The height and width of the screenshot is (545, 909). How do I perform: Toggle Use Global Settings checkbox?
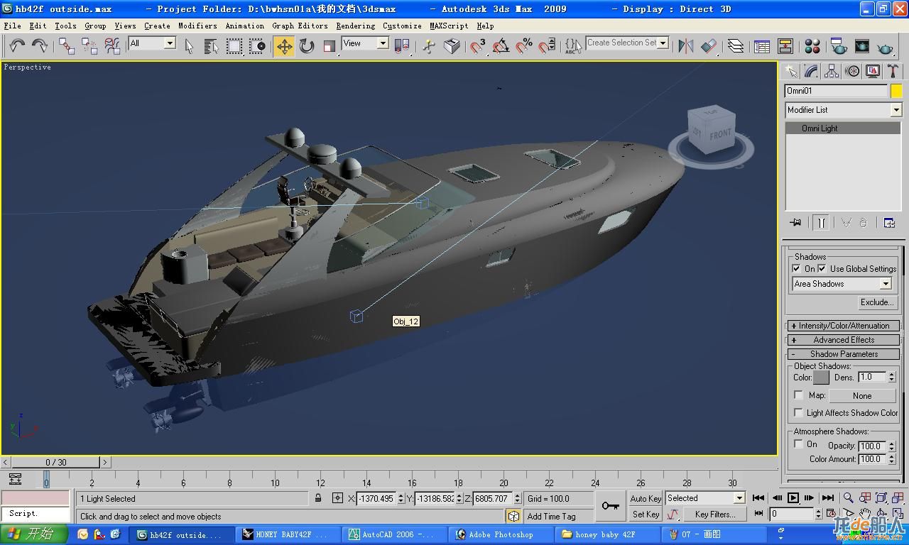point(822,268)
